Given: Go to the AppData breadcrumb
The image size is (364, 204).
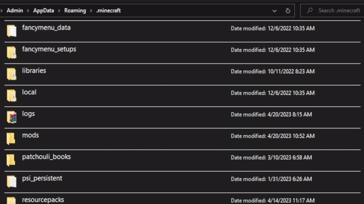Looking at the screenshot, I should pyautogui.click(x=43, y=10).
